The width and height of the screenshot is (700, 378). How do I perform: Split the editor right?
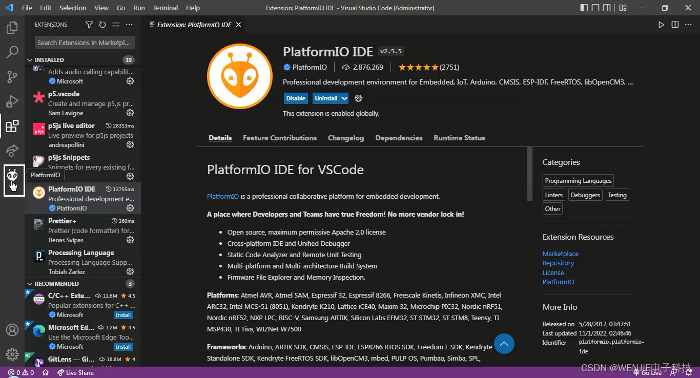(x=675, y=25)
